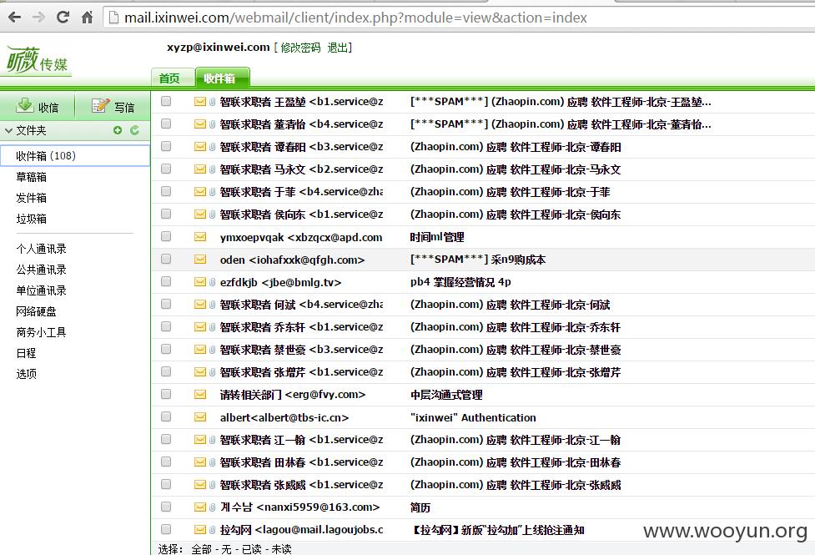Tick checkbox next to oden spam email
The image size is (815, 555).
pos(166,259)
